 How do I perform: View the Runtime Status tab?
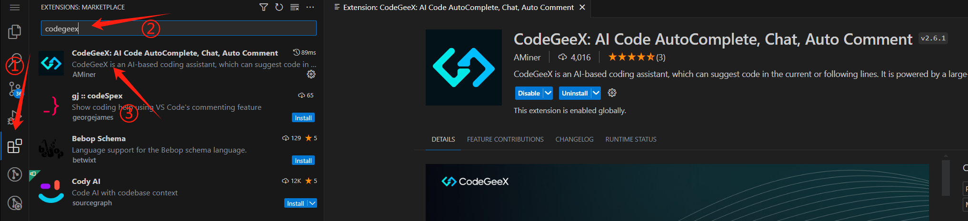click(x=631, y=139)
